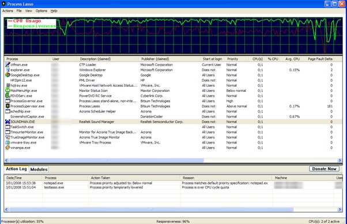Open the Actions menu
The image size is (347, 224).
[x=7, y=11]
